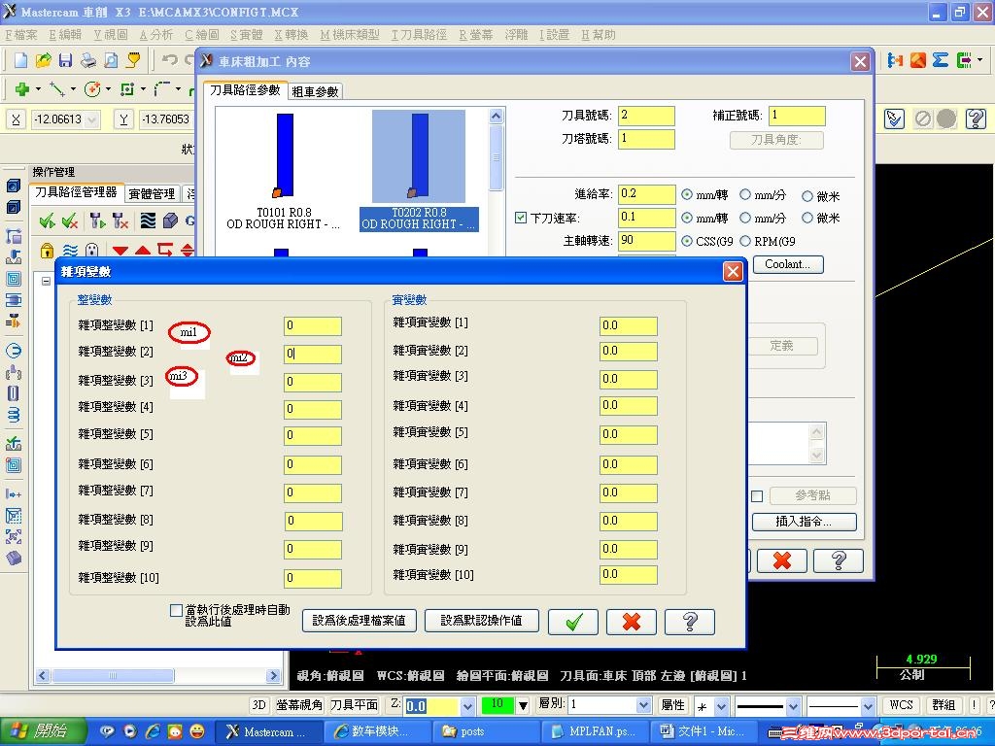Click 雜項實變數 [5] input field

pos(629,434)
